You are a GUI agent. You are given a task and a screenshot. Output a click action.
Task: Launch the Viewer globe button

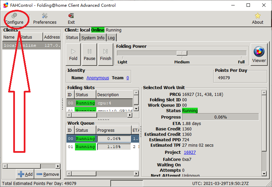[259, 55]
